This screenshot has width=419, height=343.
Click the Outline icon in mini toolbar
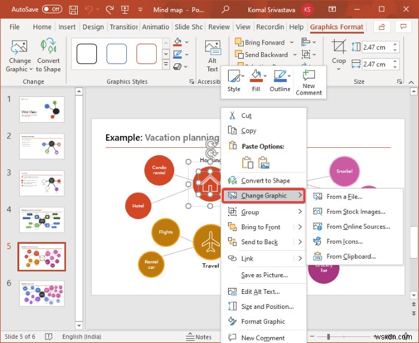coord(280,81)
